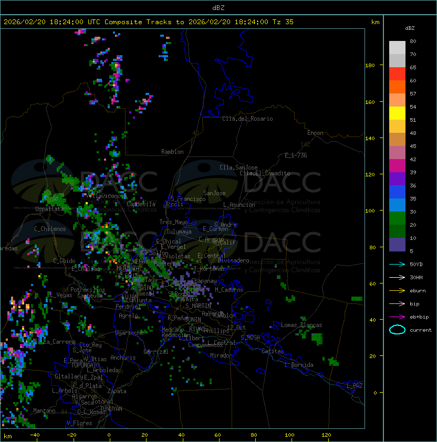Viewport: 437px width, 442px height.
Task: Click the L_Asuncion place label
Action: tap(239, 205)
